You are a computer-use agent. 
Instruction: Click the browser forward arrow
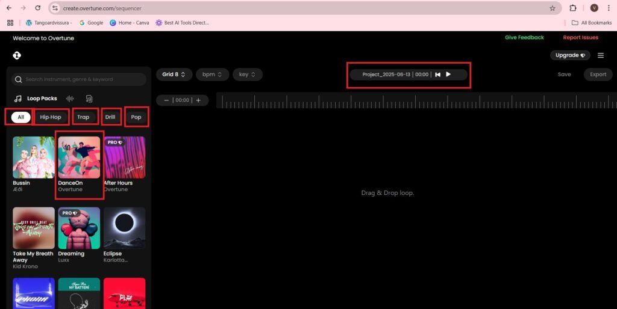point(23,8)
